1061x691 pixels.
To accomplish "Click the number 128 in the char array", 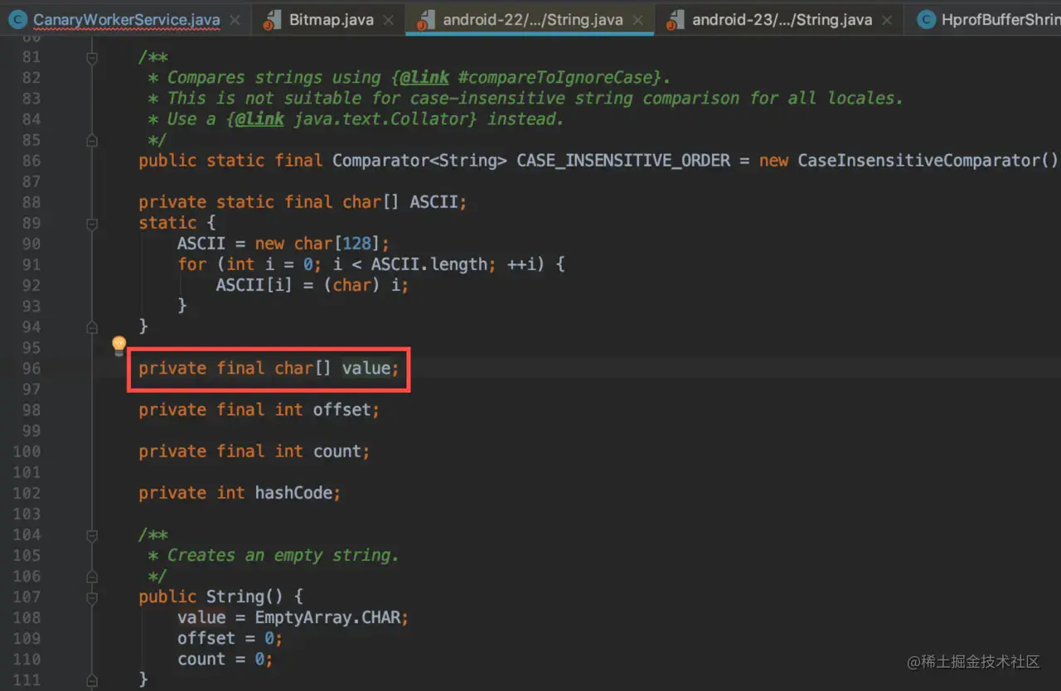I will coord(357,244).
